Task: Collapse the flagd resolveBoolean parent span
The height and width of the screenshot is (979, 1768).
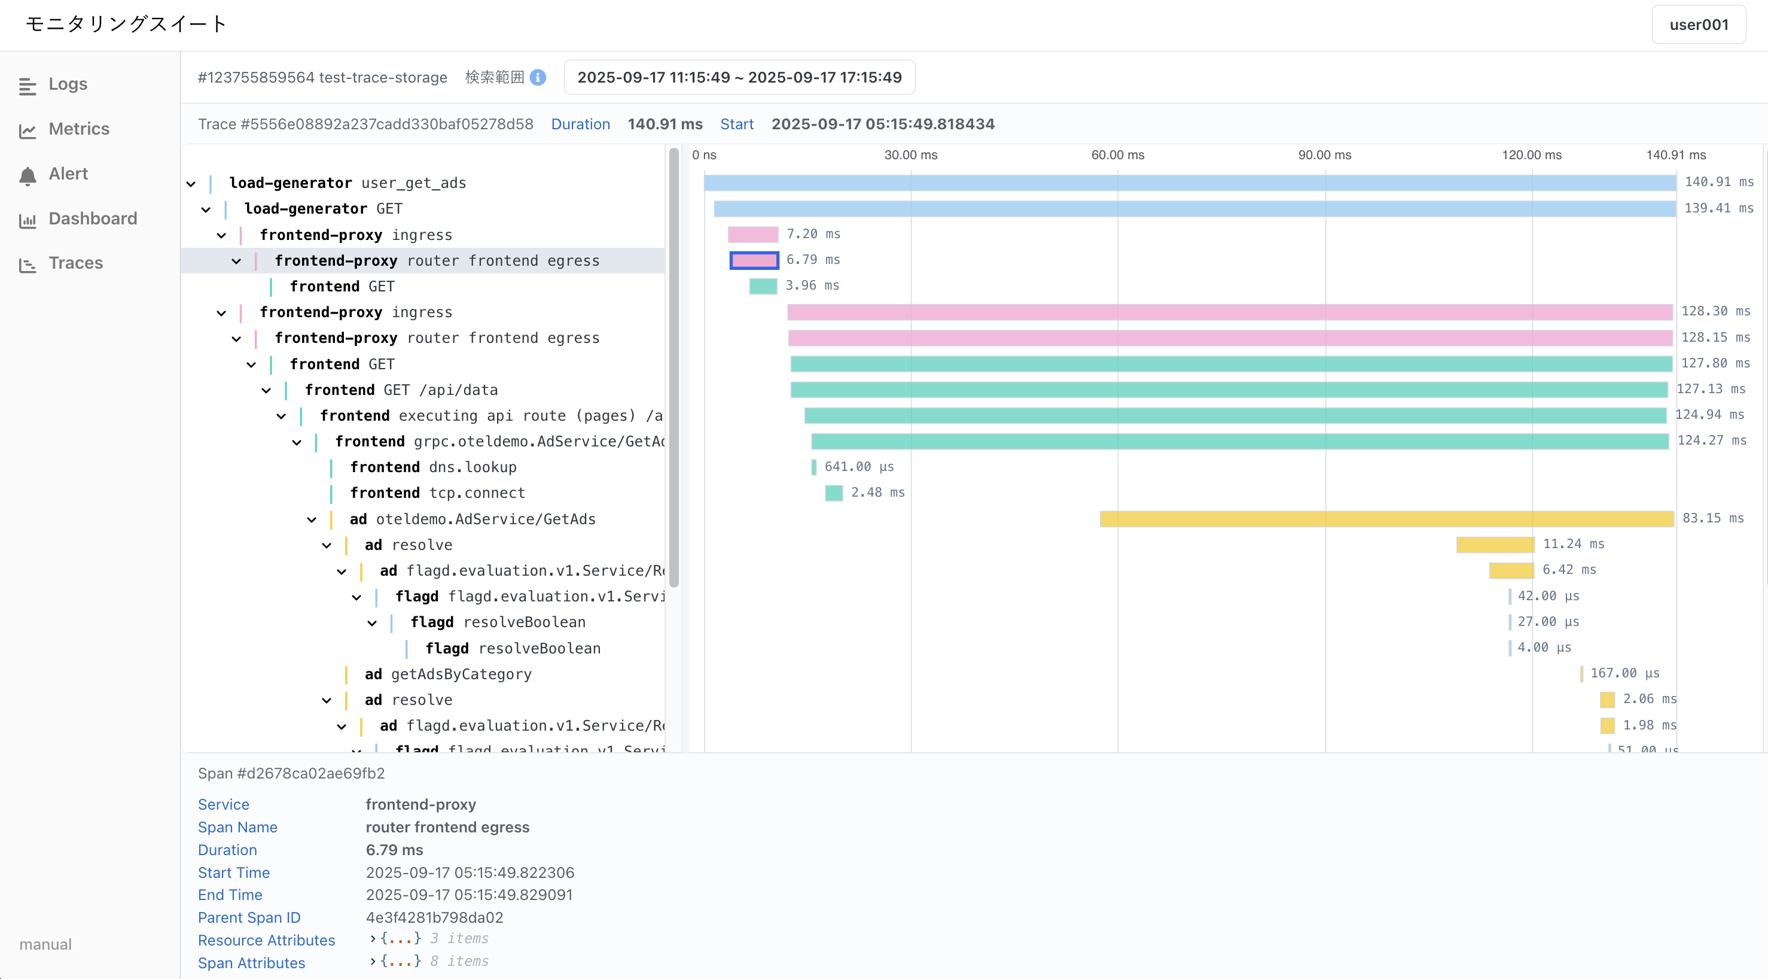Action: pyautogui.click(x=372, y=624)
